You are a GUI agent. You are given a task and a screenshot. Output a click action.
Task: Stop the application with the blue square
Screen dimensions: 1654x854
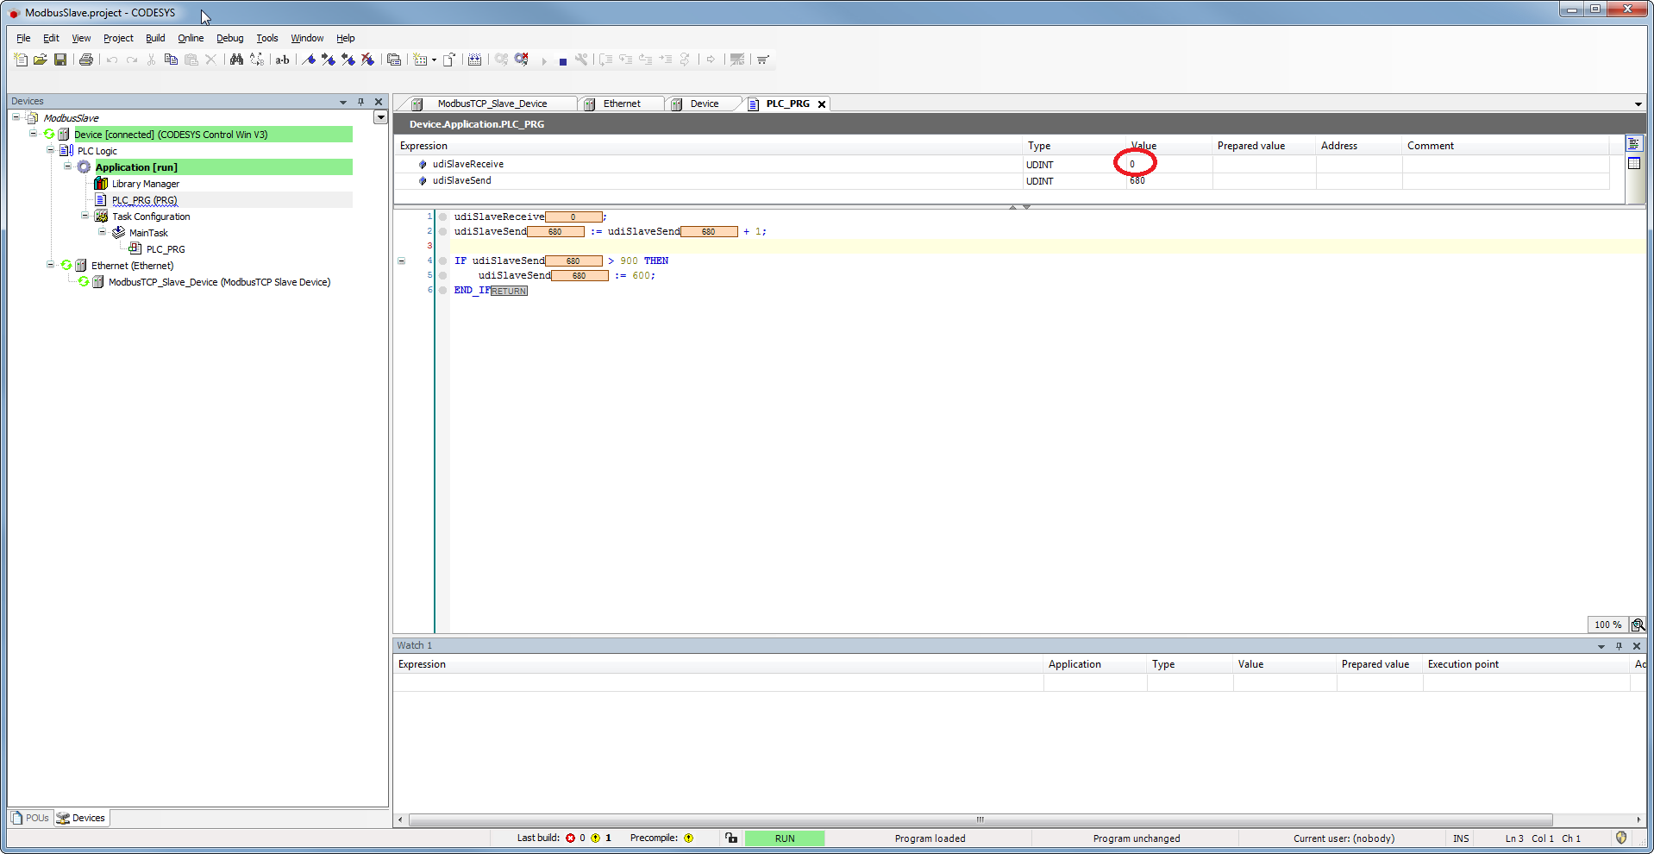(x=562, y=61)
